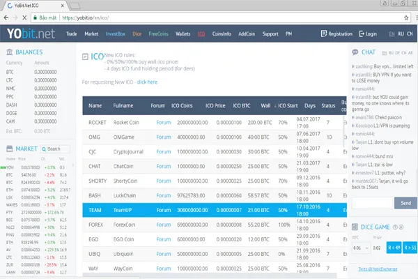Image resolution: width=418 pixels, height=279 pixels.
Task: Open Forum link for BASH LuckChain
Action: 164,195
